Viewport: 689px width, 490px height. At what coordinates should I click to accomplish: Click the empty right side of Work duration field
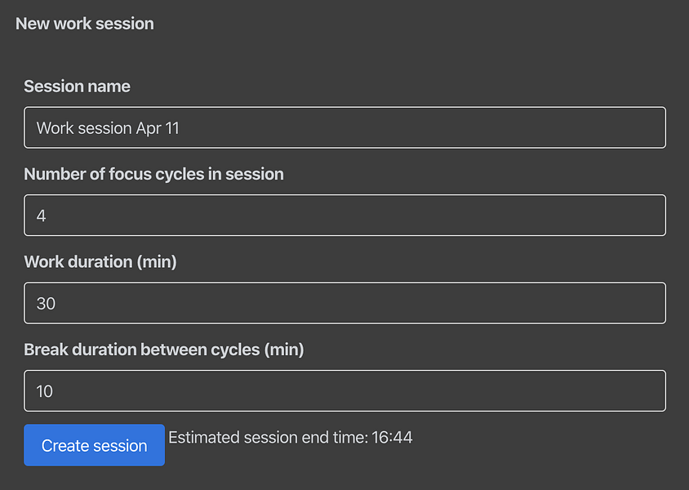click(x=531, y=303)
